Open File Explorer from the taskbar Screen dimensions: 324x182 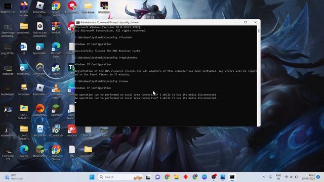click(x=176, y=177)
